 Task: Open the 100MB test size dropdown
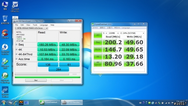point(114,33)
